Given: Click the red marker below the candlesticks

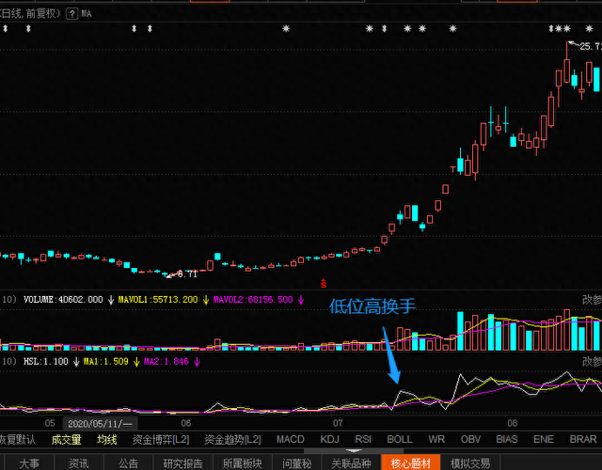Looking at the screenshot, I should tap(323, 281).
